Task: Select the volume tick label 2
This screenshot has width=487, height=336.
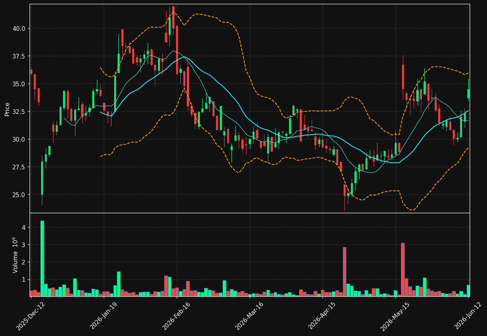Action: pyautogui.click(x=23, y=262)
